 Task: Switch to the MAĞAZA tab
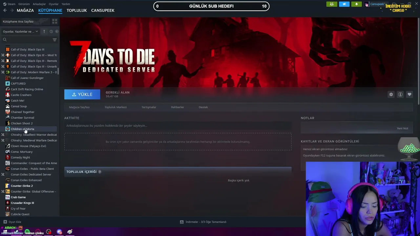[25, 10]
